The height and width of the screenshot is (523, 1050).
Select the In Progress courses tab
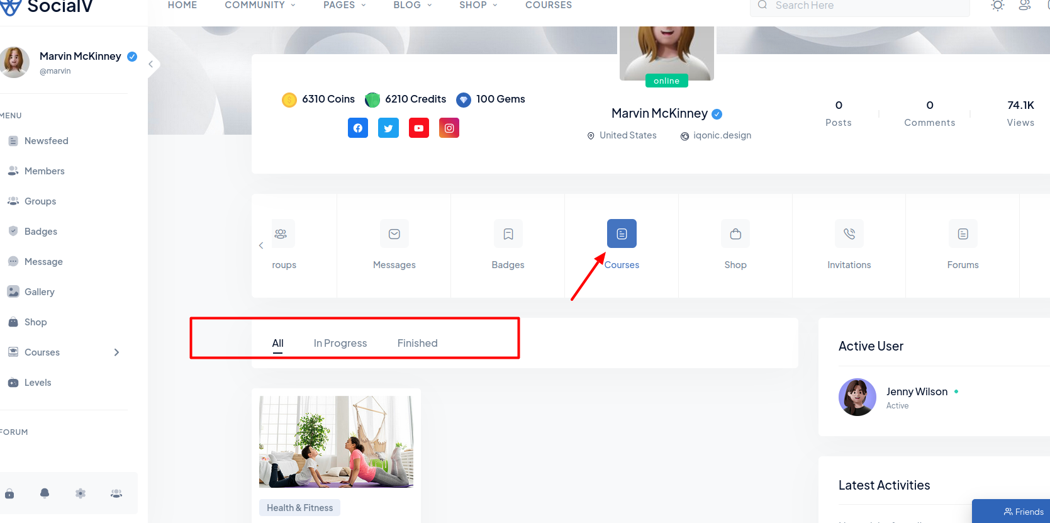(340, 343)
